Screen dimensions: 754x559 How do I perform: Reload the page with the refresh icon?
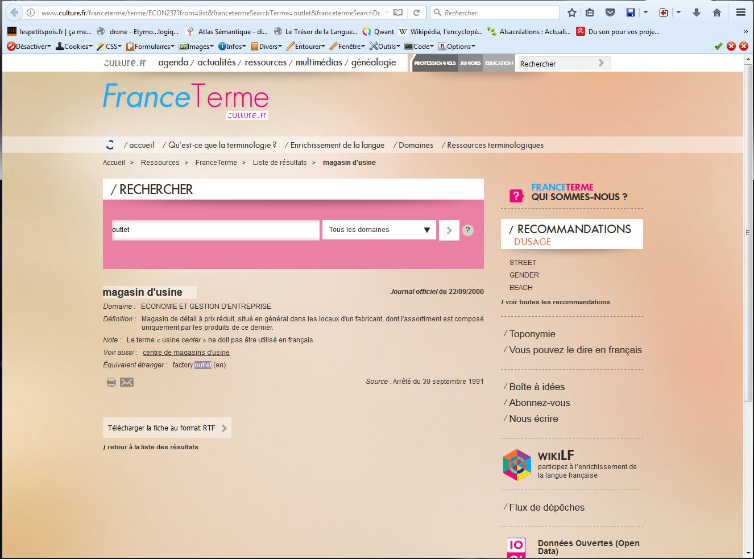click(417, 13)
